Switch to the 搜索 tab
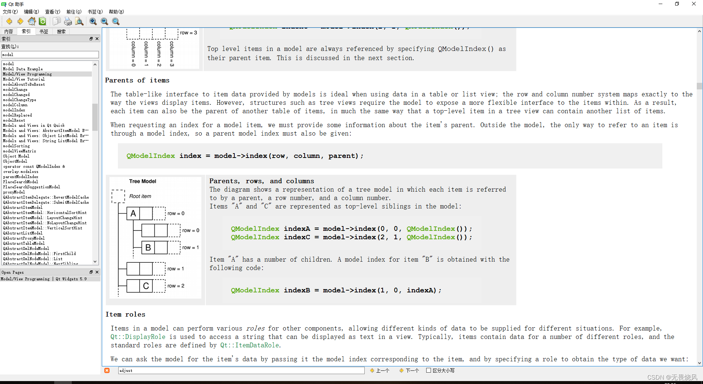 [x=62, y=32]
